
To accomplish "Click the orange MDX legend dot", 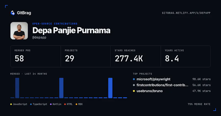I will point(77,104).
